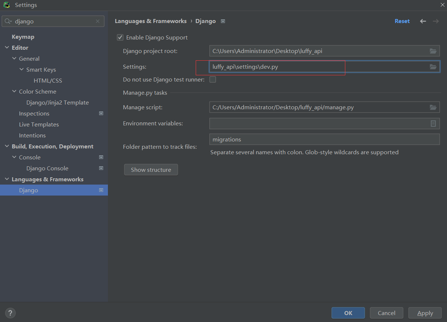Click the search magnifier icon
Viewport: 447px width, 322px height.
click(8, 21)
